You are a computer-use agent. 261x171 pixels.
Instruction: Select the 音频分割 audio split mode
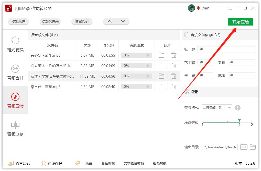(x=15, y=128)
